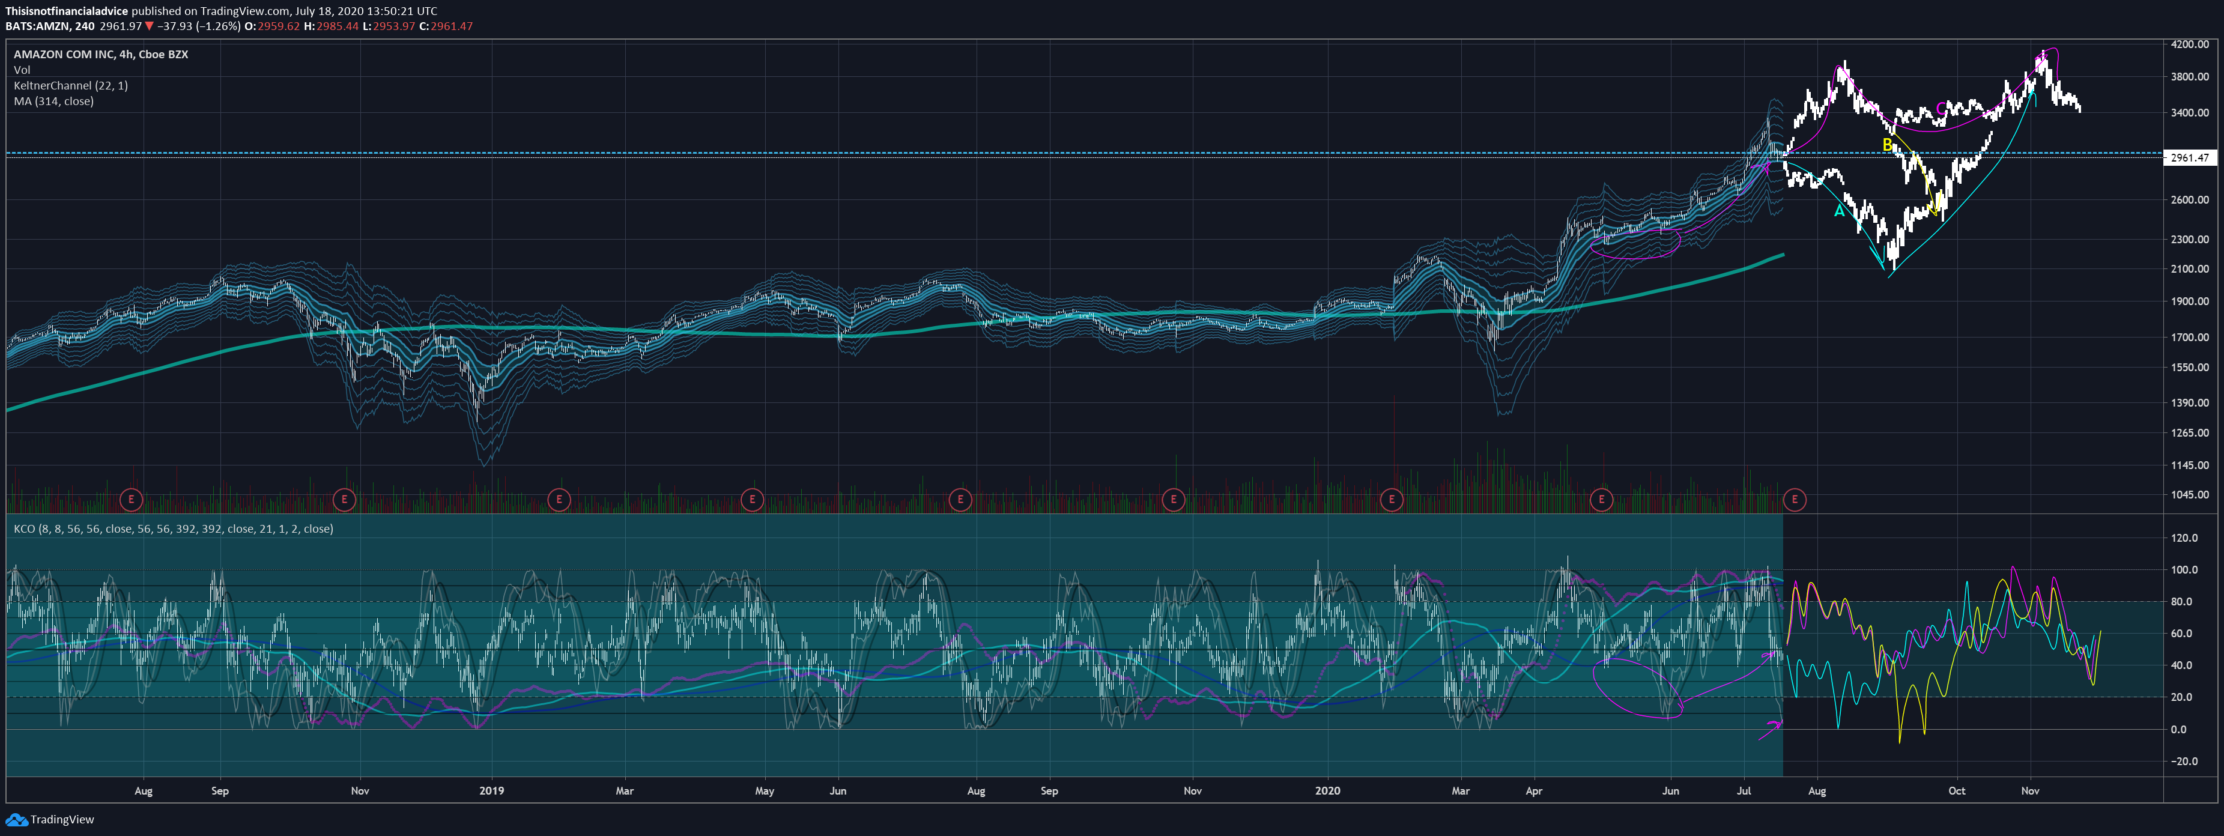Image resolution: width=2224 pixels, height=836 pixels.
Task: Click the 2019 label on time axis
Action: tap(491, 790)
